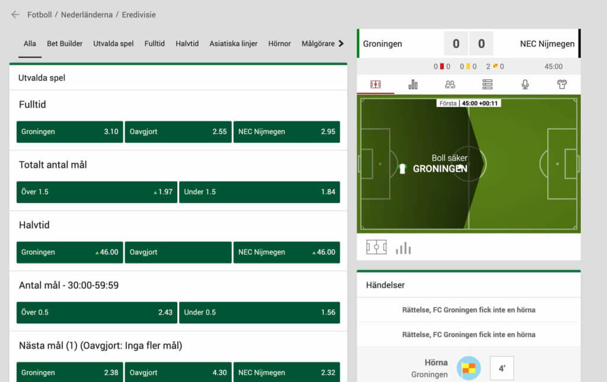
Task: Open the Fulltid tab
Action: pos(155,44)
